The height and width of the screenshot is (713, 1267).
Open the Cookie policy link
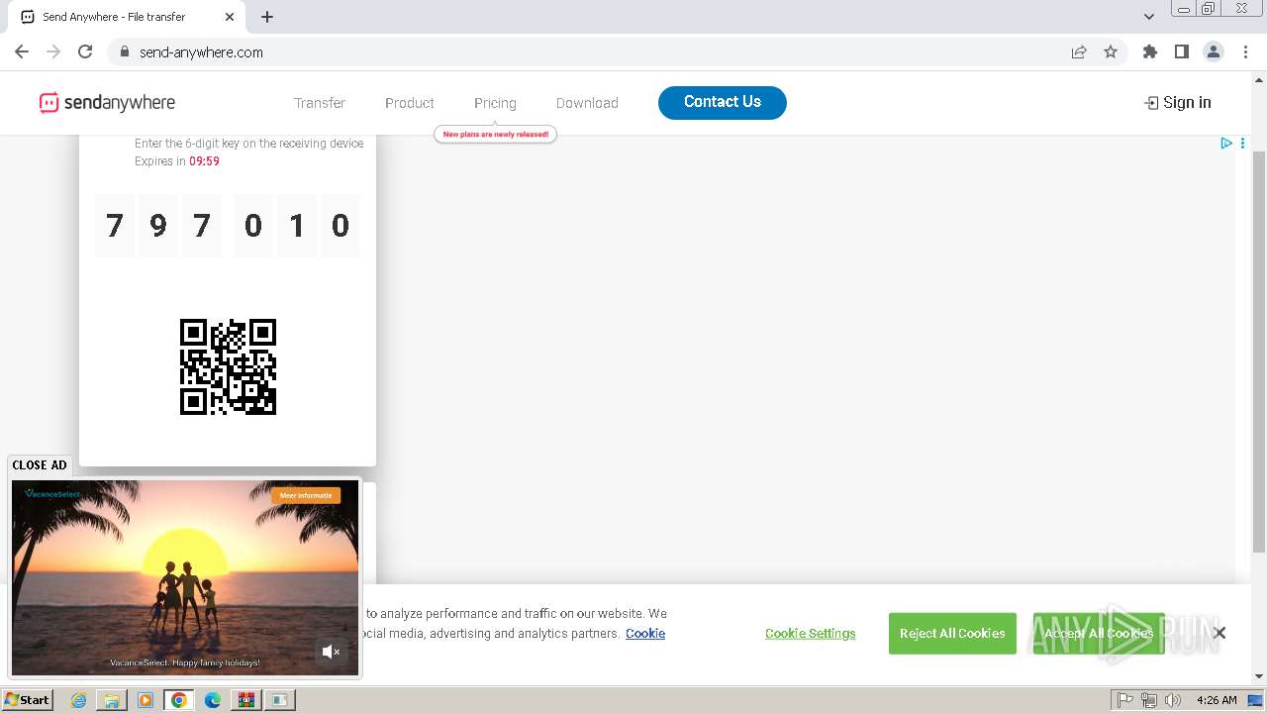(x=645, y=634)
